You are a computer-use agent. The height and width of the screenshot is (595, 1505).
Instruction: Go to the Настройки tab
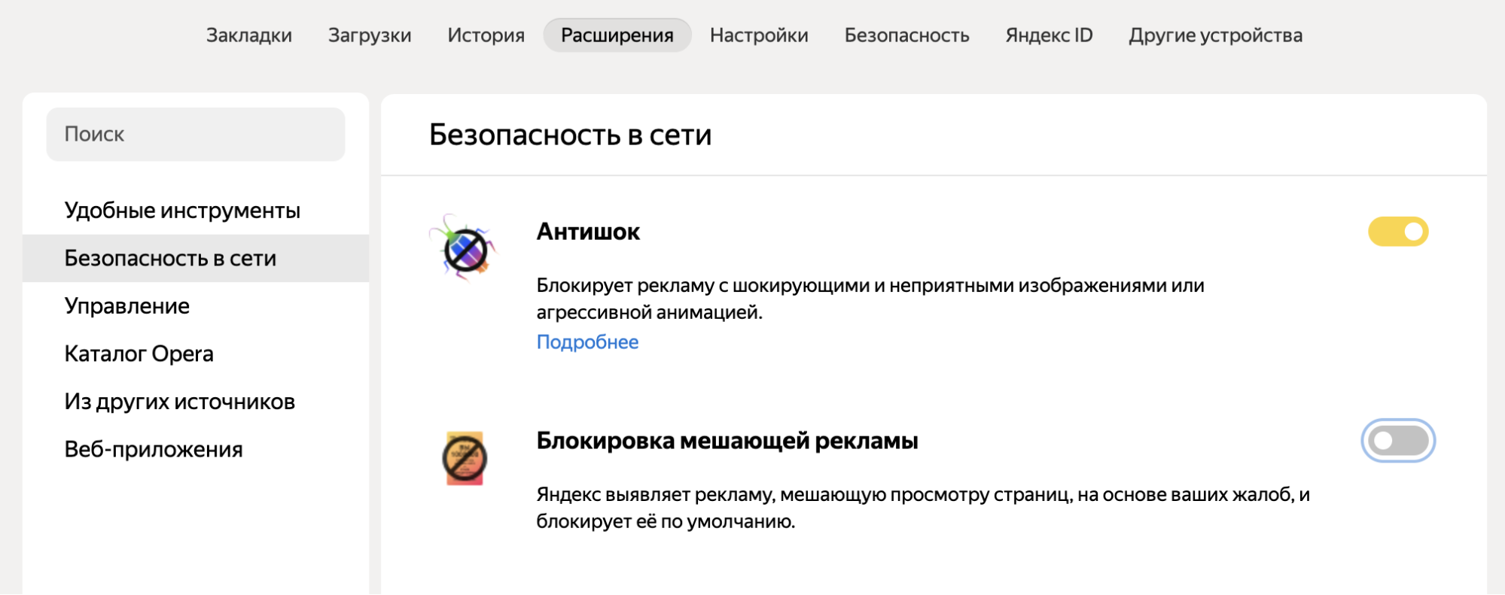tap(759, 35)
